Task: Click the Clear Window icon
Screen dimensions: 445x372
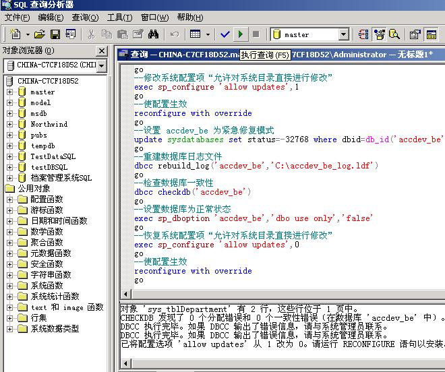Action: [x=138, y=34]
